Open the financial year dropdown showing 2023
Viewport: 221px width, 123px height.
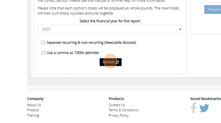110,29
